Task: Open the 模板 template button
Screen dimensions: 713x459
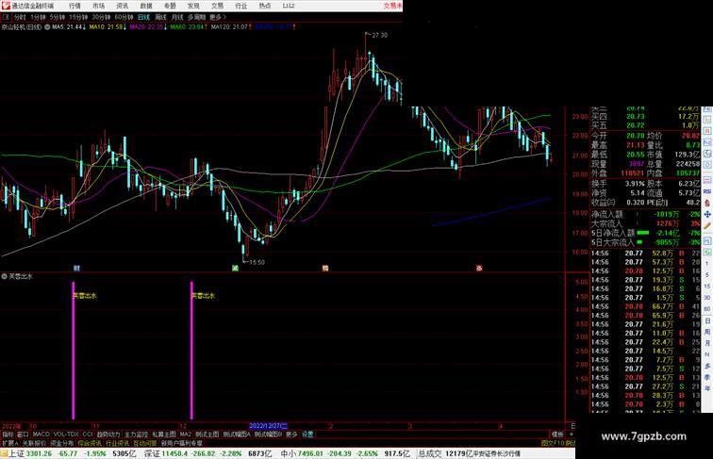Action: pyautogui.click(x=557, y=434)
